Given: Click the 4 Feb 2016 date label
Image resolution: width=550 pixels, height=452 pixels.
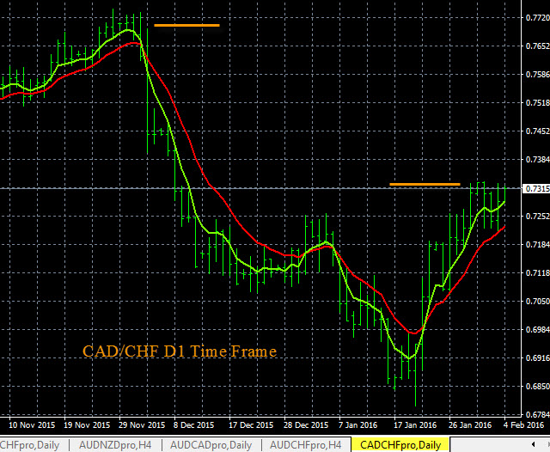Looking at the screenshot, I should [x=523, y=425].
